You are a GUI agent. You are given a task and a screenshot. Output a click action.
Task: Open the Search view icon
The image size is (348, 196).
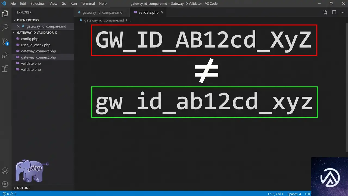[5, 27]
